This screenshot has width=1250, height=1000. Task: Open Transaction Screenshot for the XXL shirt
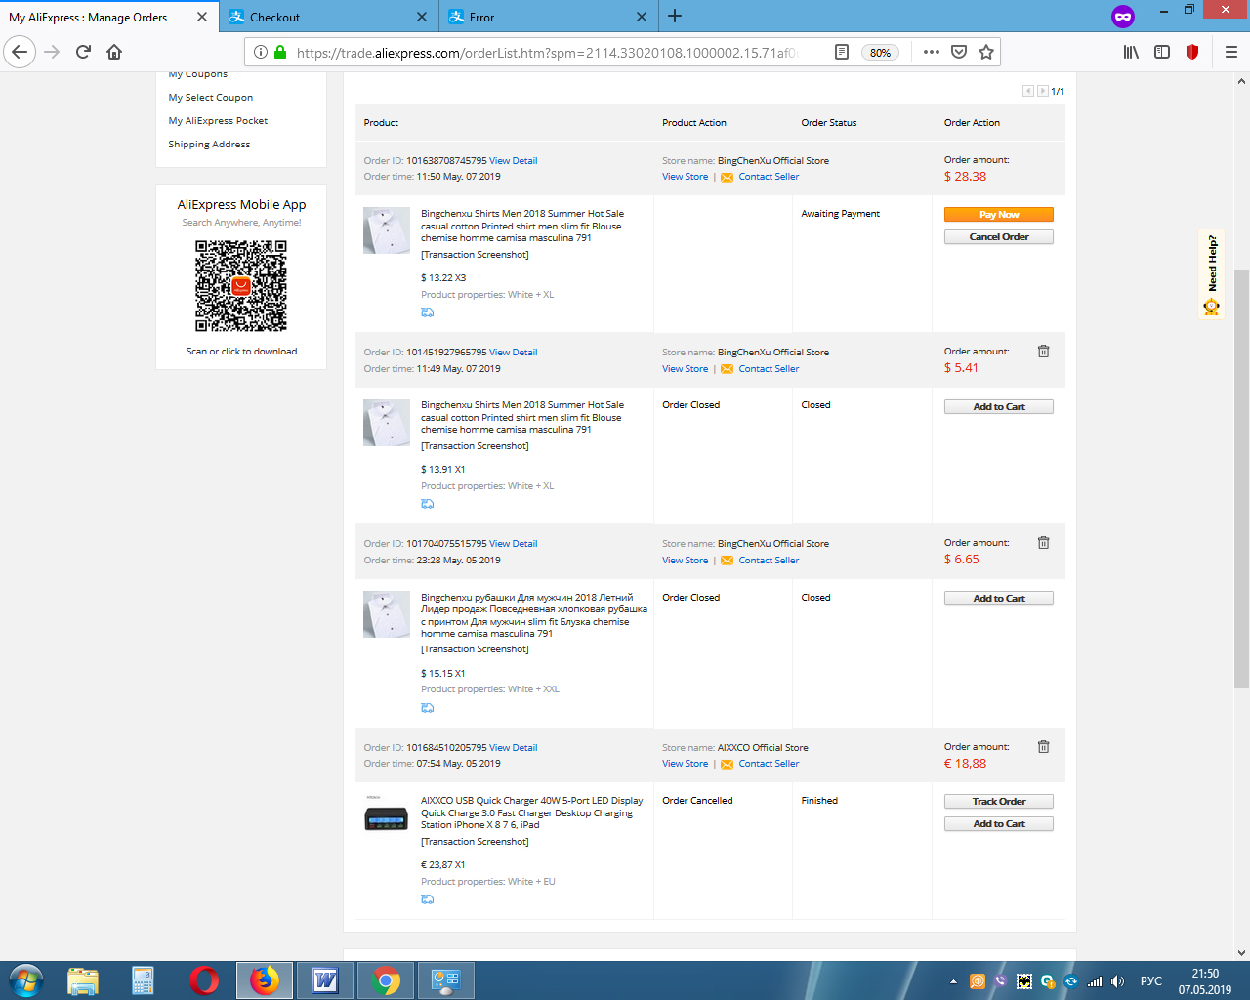[475, 649]
